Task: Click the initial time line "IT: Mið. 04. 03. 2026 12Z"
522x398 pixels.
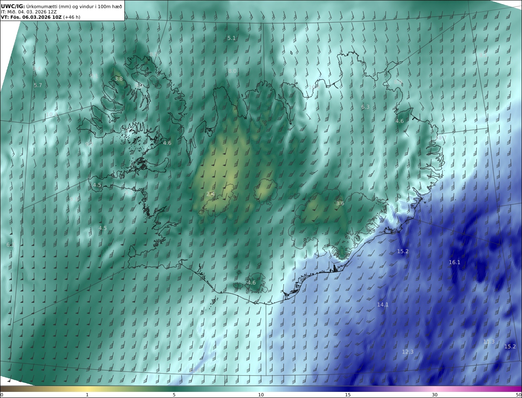Action: pyautogui.click(x=29, y=12)
